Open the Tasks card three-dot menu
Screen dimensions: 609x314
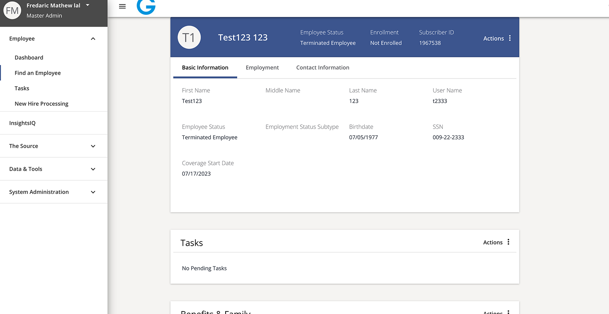[508, 242]
